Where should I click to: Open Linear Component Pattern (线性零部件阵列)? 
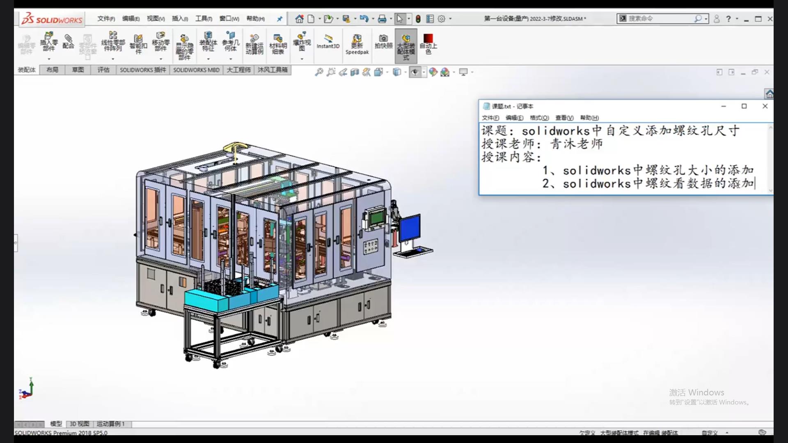pos(113,41)
